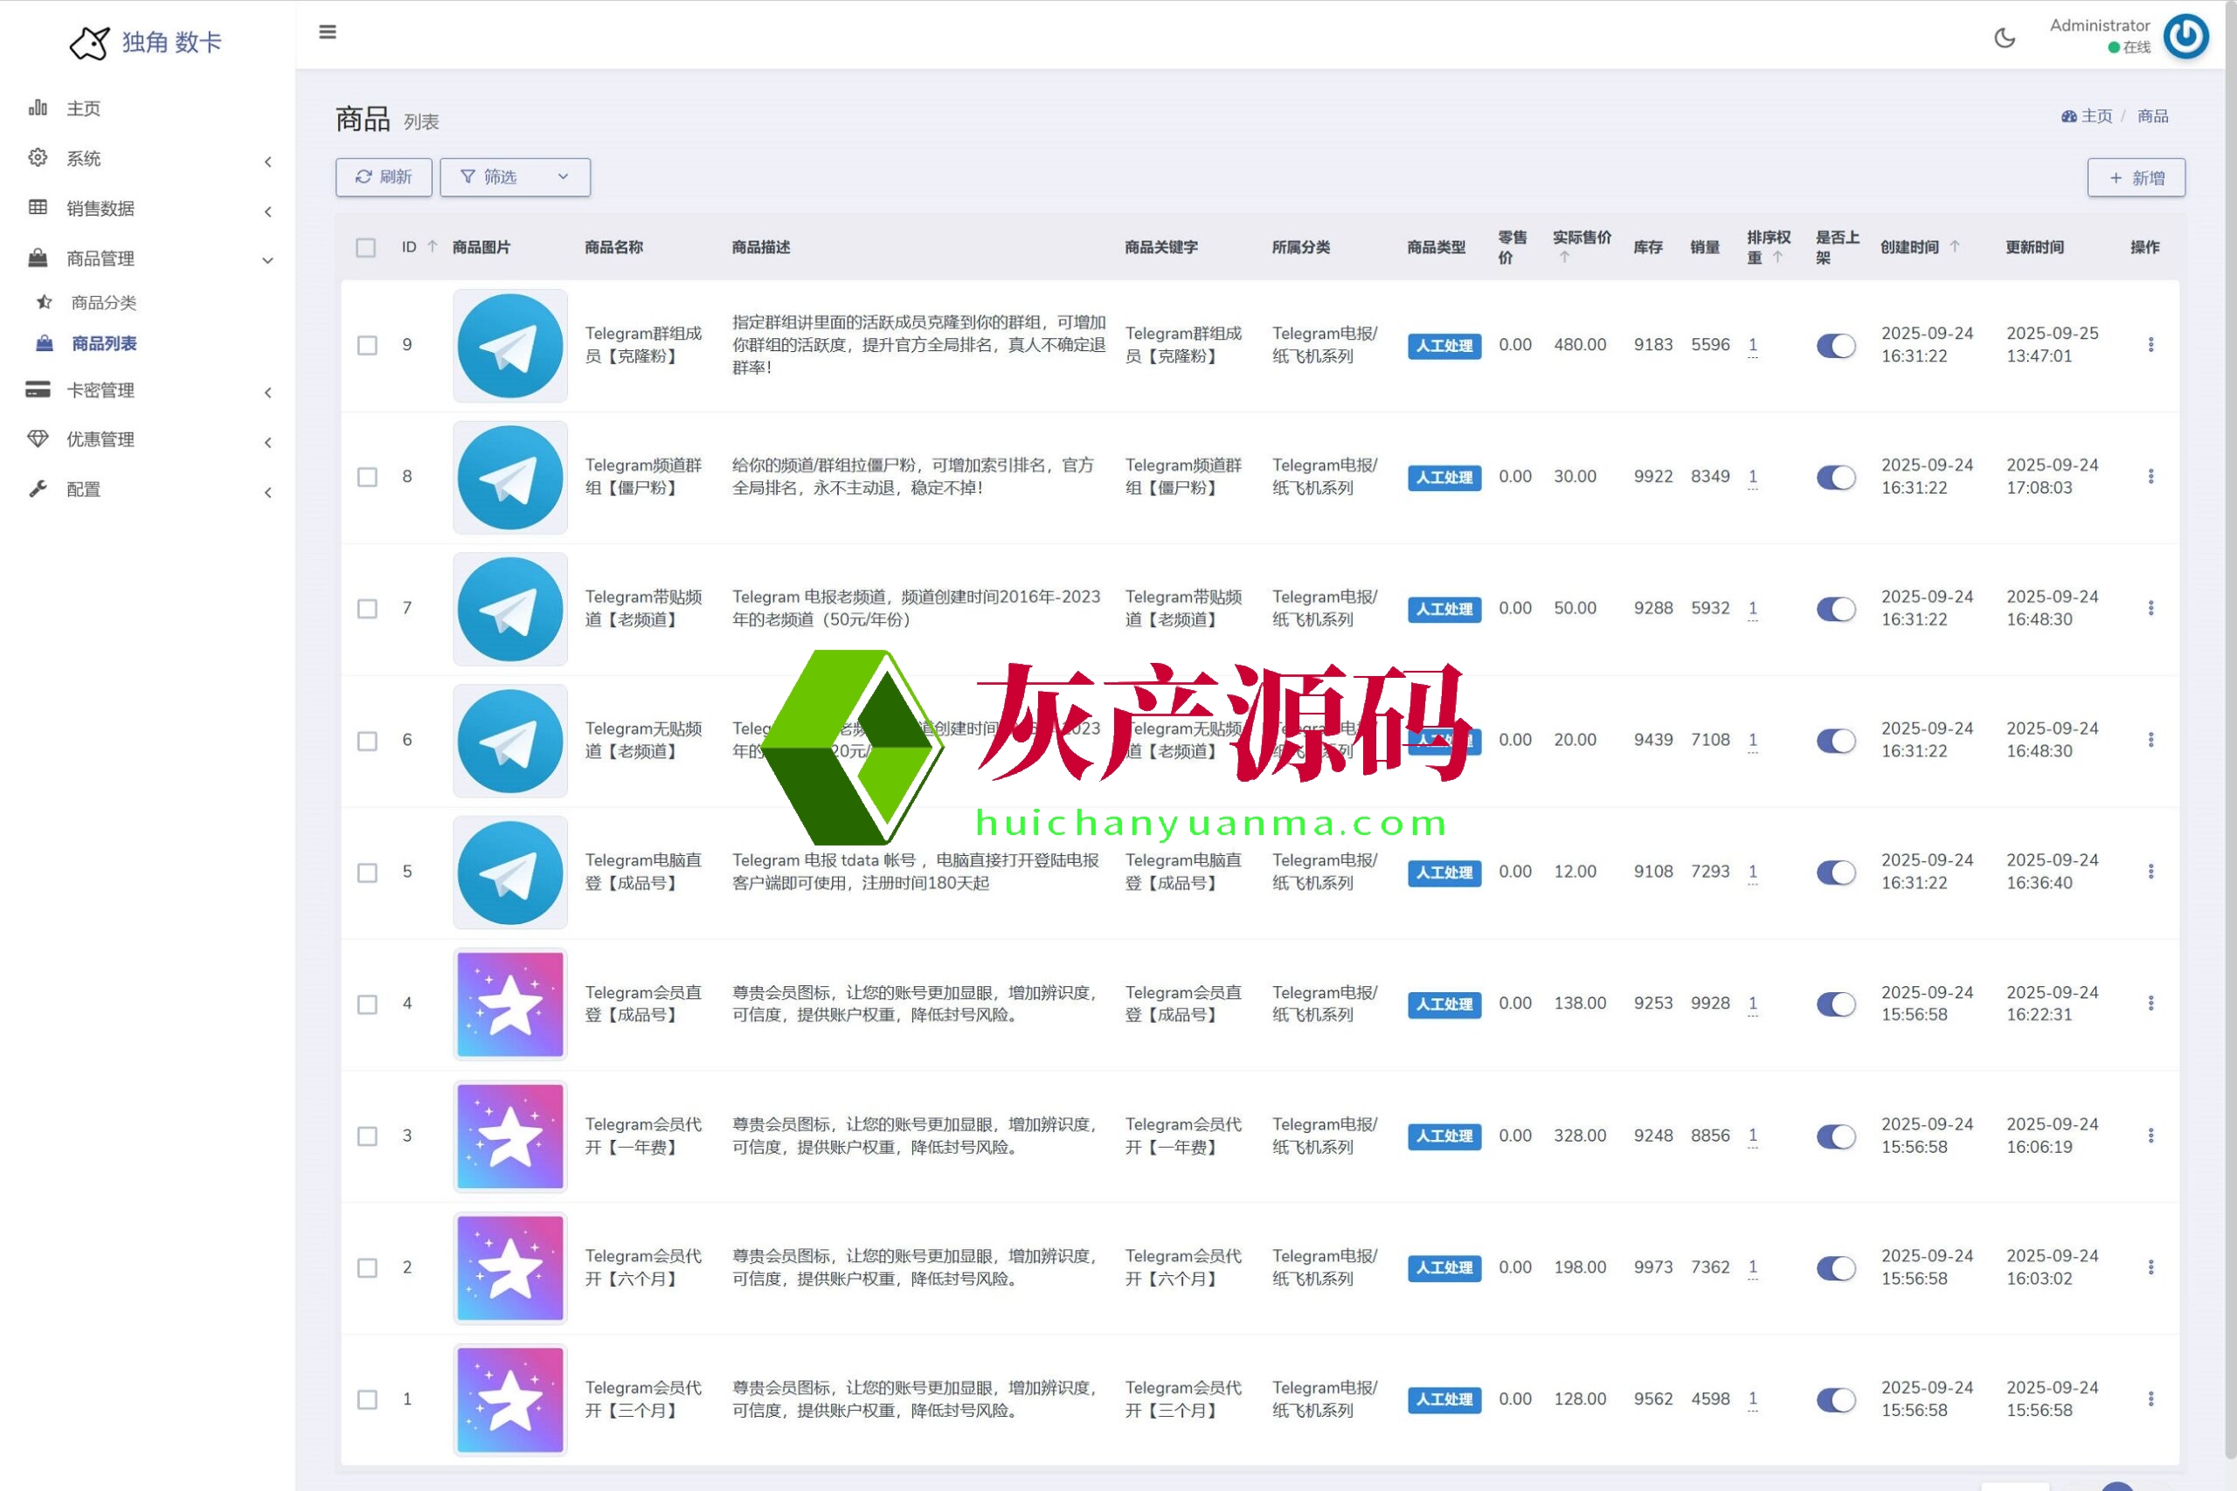Disable 是否上架 toggle for product ID 1
Image resolution: width=2237 pixels, height=1491 pixels.
pyautogui.click(x=1835, y=1399)
